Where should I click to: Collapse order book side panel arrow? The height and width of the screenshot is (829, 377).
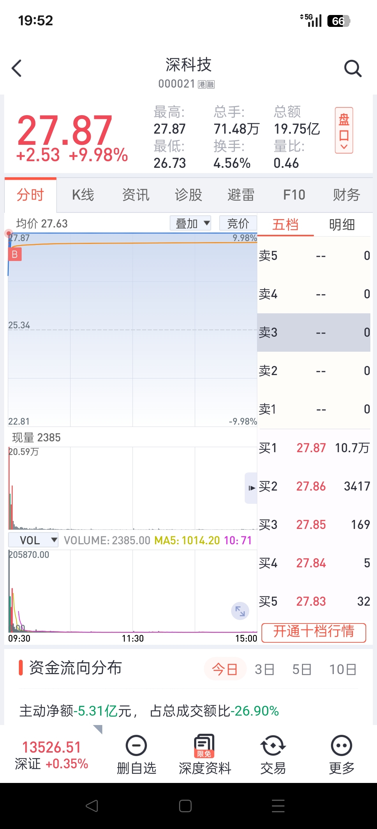[251, 488]
